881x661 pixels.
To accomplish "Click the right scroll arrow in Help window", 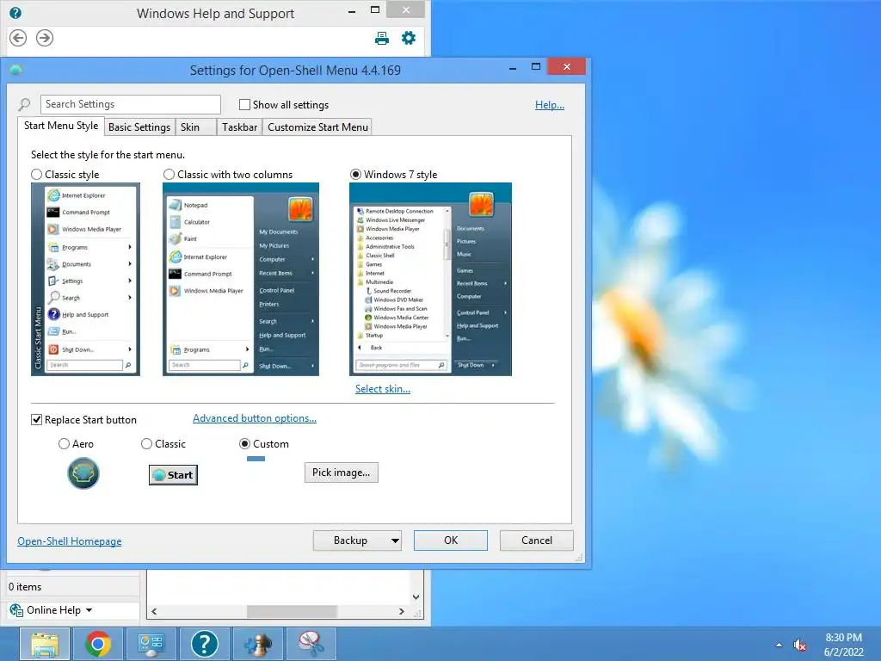I will (x=401, y=612).
